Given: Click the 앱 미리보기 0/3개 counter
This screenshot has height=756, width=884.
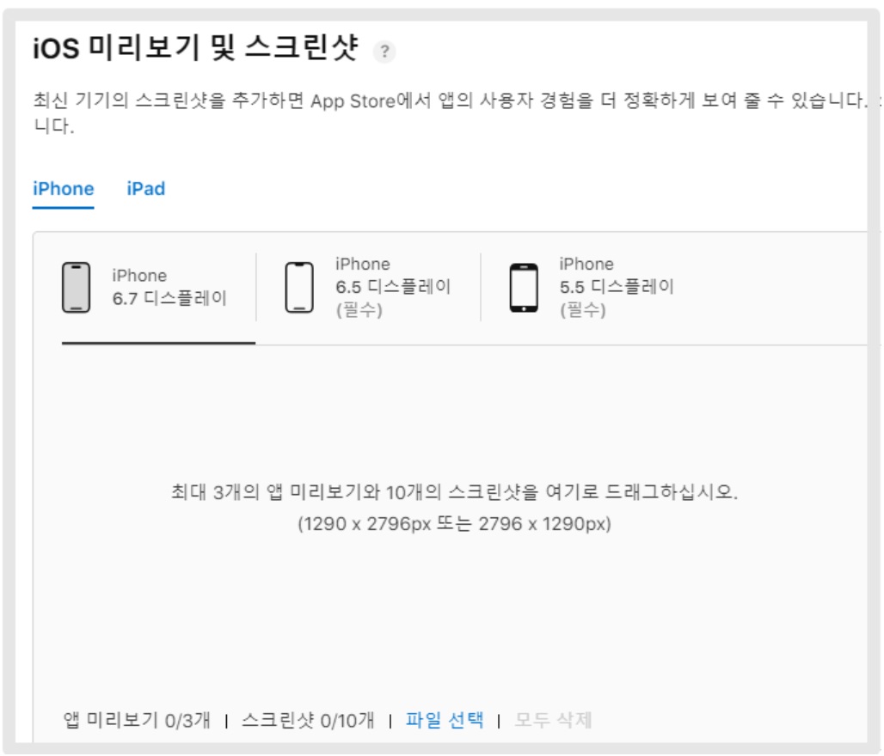Looking at the screenshot, I should point(137,720).
